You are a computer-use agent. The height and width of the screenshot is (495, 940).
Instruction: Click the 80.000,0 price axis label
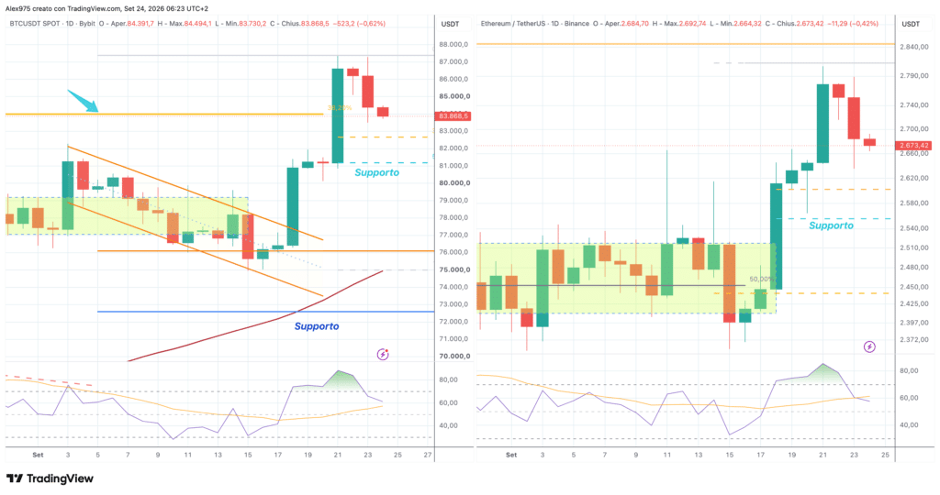click(454, 183)
